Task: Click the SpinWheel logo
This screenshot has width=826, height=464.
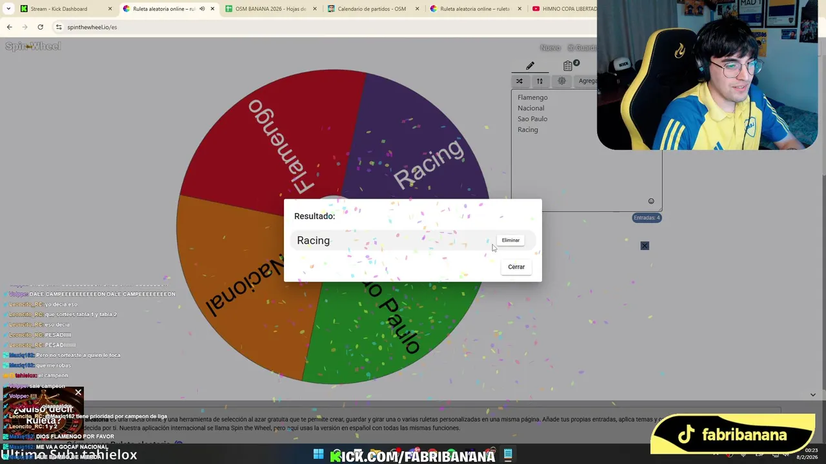Action: (33, 46)
